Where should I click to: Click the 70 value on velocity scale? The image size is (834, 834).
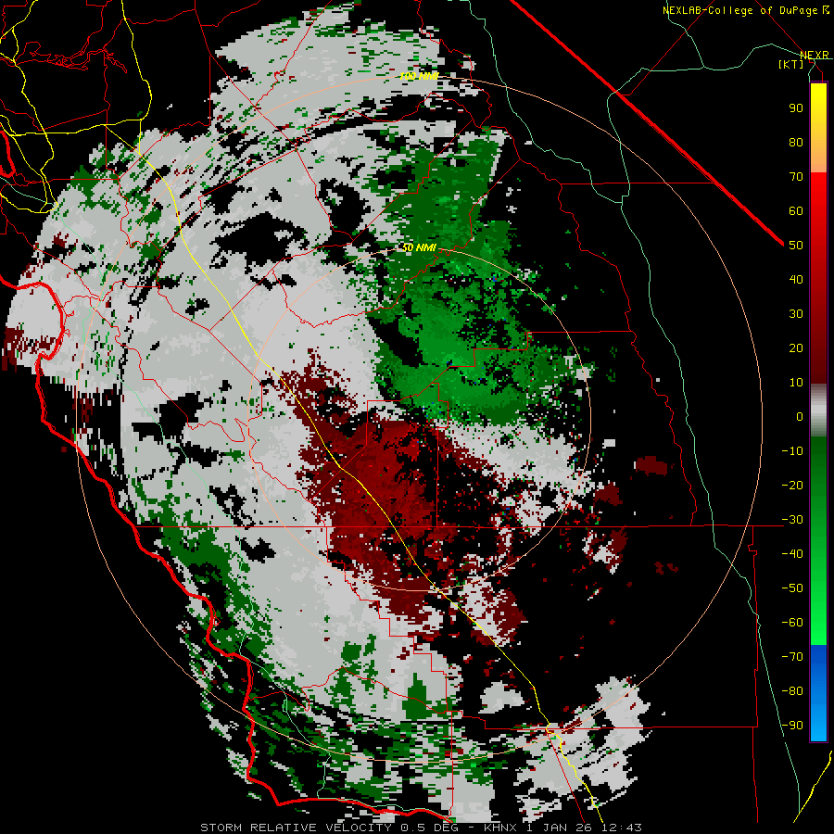[x=796, y=177]
